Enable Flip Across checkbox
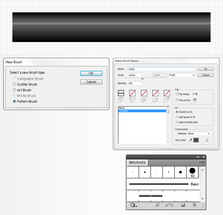This screenshot has height=215, width=223. point(177,100)
